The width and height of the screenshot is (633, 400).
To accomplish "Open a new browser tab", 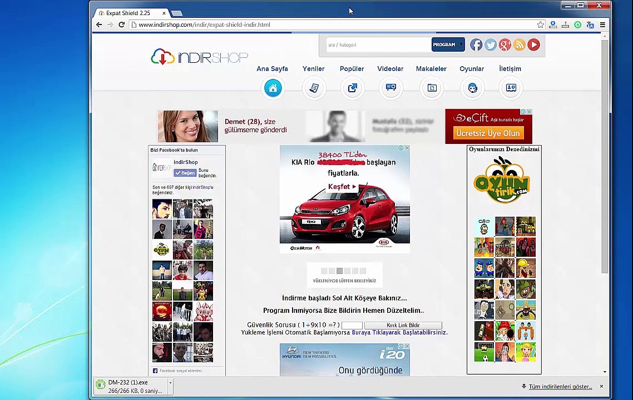I will tap(176, 13).
